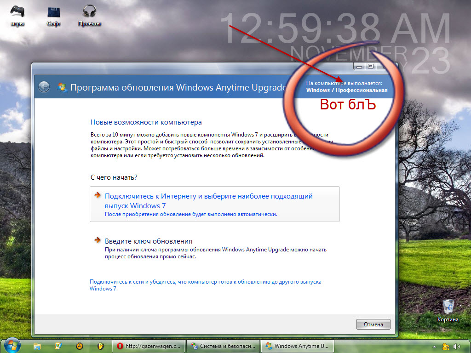Image resolution: width=471 pixels, height=353 pixels.
Task: Minimize the Windows Anytime Upgrade window
Action: click(359, 66)
